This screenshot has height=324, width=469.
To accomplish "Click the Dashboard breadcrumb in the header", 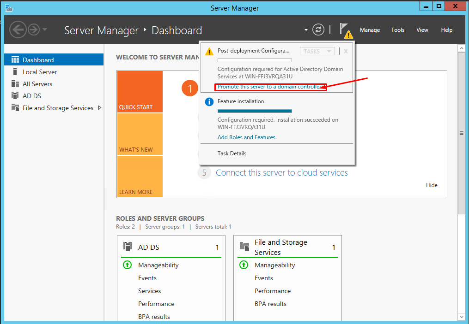I will point(177,30).
